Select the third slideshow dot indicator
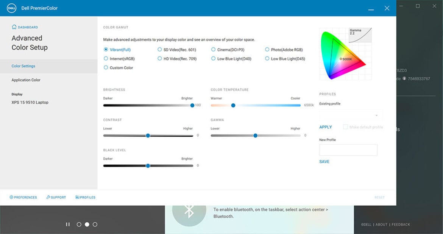This screenshot has height=234, width=443. click(95, 225)
